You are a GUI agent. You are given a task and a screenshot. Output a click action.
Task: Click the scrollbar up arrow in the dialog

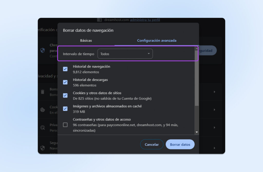pyautogui.click(x=197, y=48)
